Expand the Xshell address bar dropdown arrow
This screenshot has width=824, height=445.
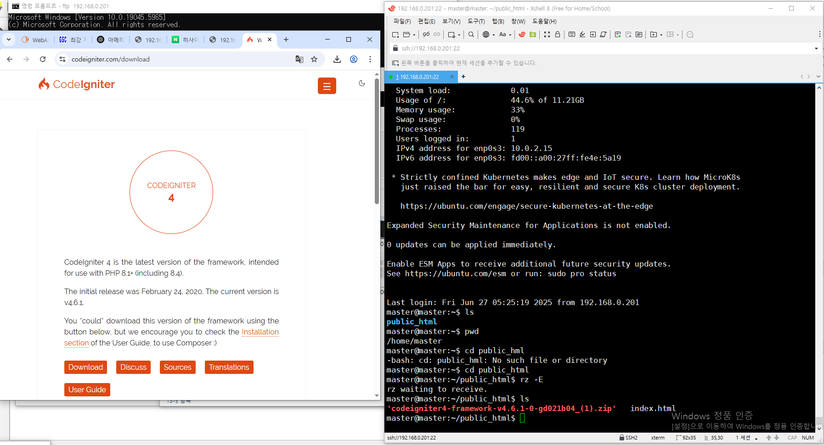click(x=816, y=48)
